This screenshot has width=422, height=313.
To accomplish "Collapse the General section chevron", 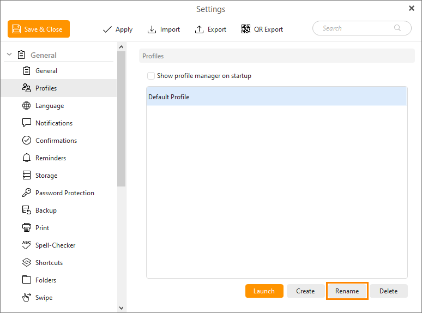I will pos(9,55).
